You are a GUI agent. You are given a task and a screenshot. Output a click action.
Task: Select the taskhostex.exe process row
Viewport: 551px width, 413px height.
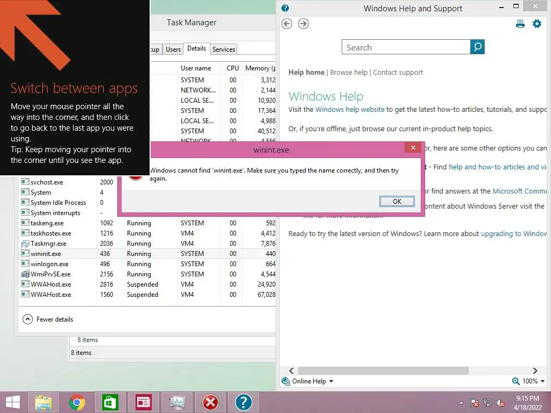tap(147, 233)
